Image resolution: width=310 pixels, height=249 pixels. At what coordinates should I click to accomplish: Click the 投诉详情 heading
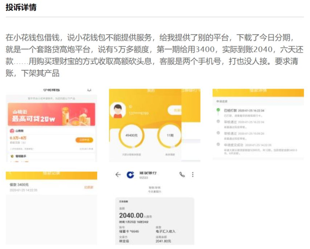[21, 7]
